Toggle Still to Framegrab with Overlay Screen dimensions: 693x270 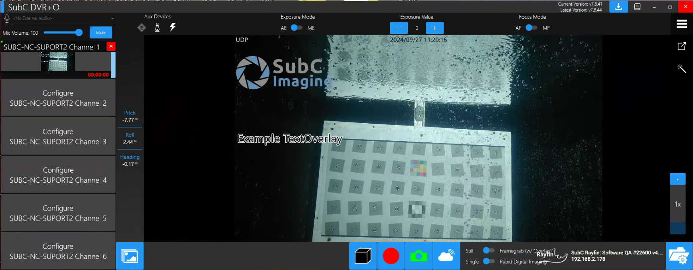488,250
